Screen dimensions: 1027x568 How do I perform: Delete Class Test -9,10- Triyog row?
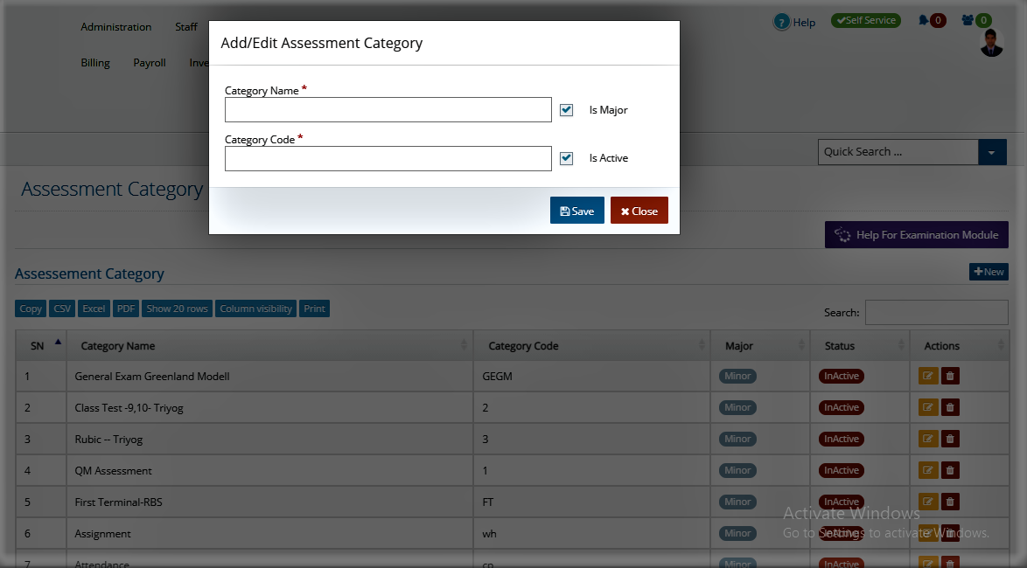point(950,408)
